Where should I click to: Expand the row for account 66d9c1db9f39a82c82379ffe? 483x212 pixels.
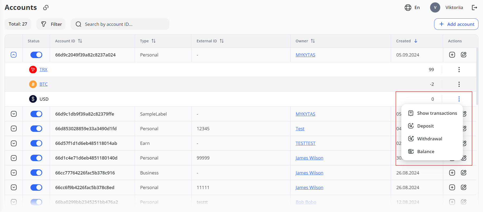(14, 114)
